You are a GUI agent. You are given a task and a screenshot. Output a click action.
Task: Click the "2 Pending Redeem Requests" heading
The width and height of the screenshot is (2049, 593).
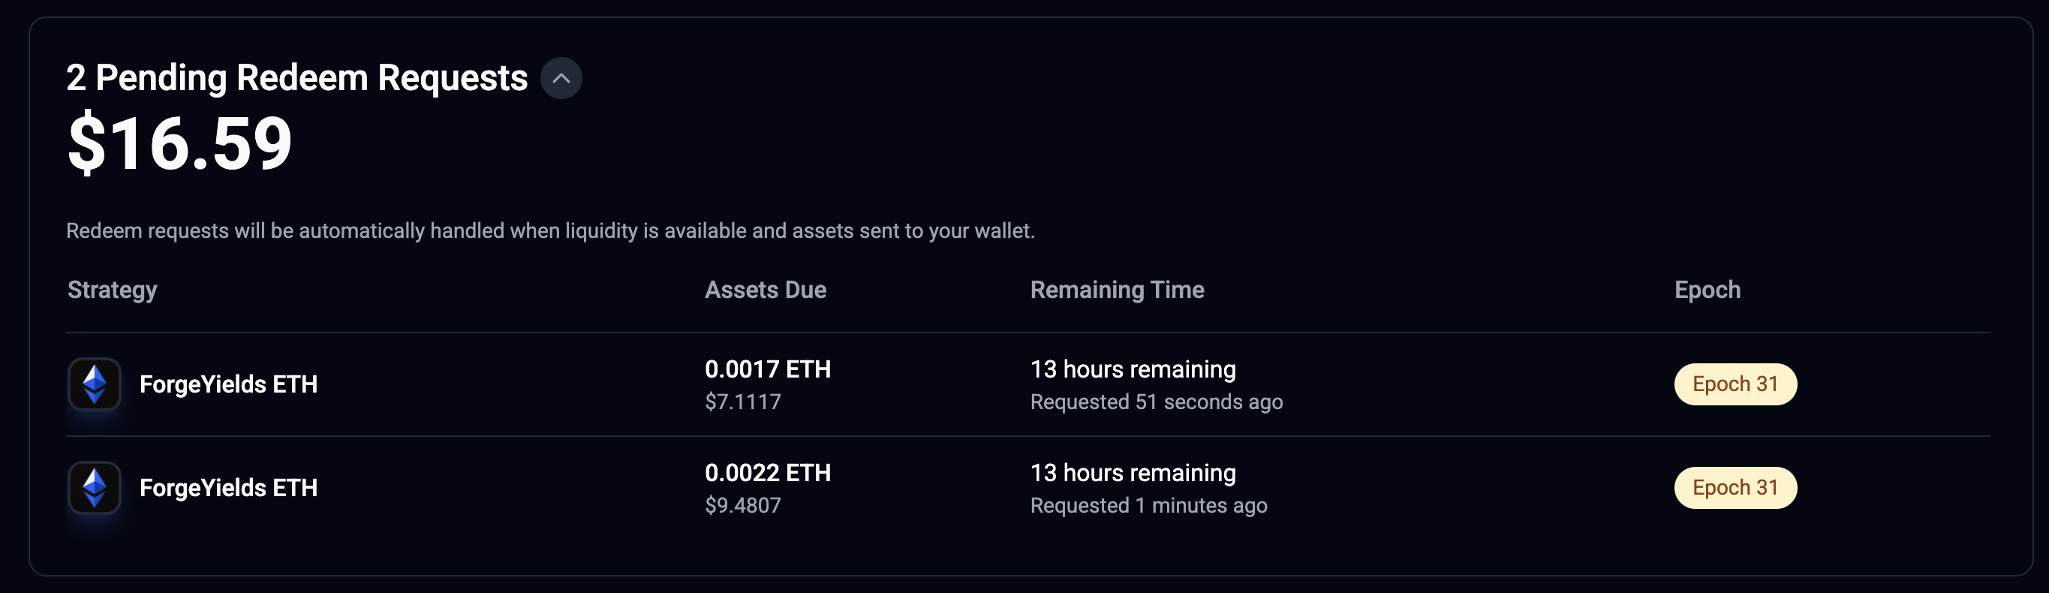[x=296, y=78]
